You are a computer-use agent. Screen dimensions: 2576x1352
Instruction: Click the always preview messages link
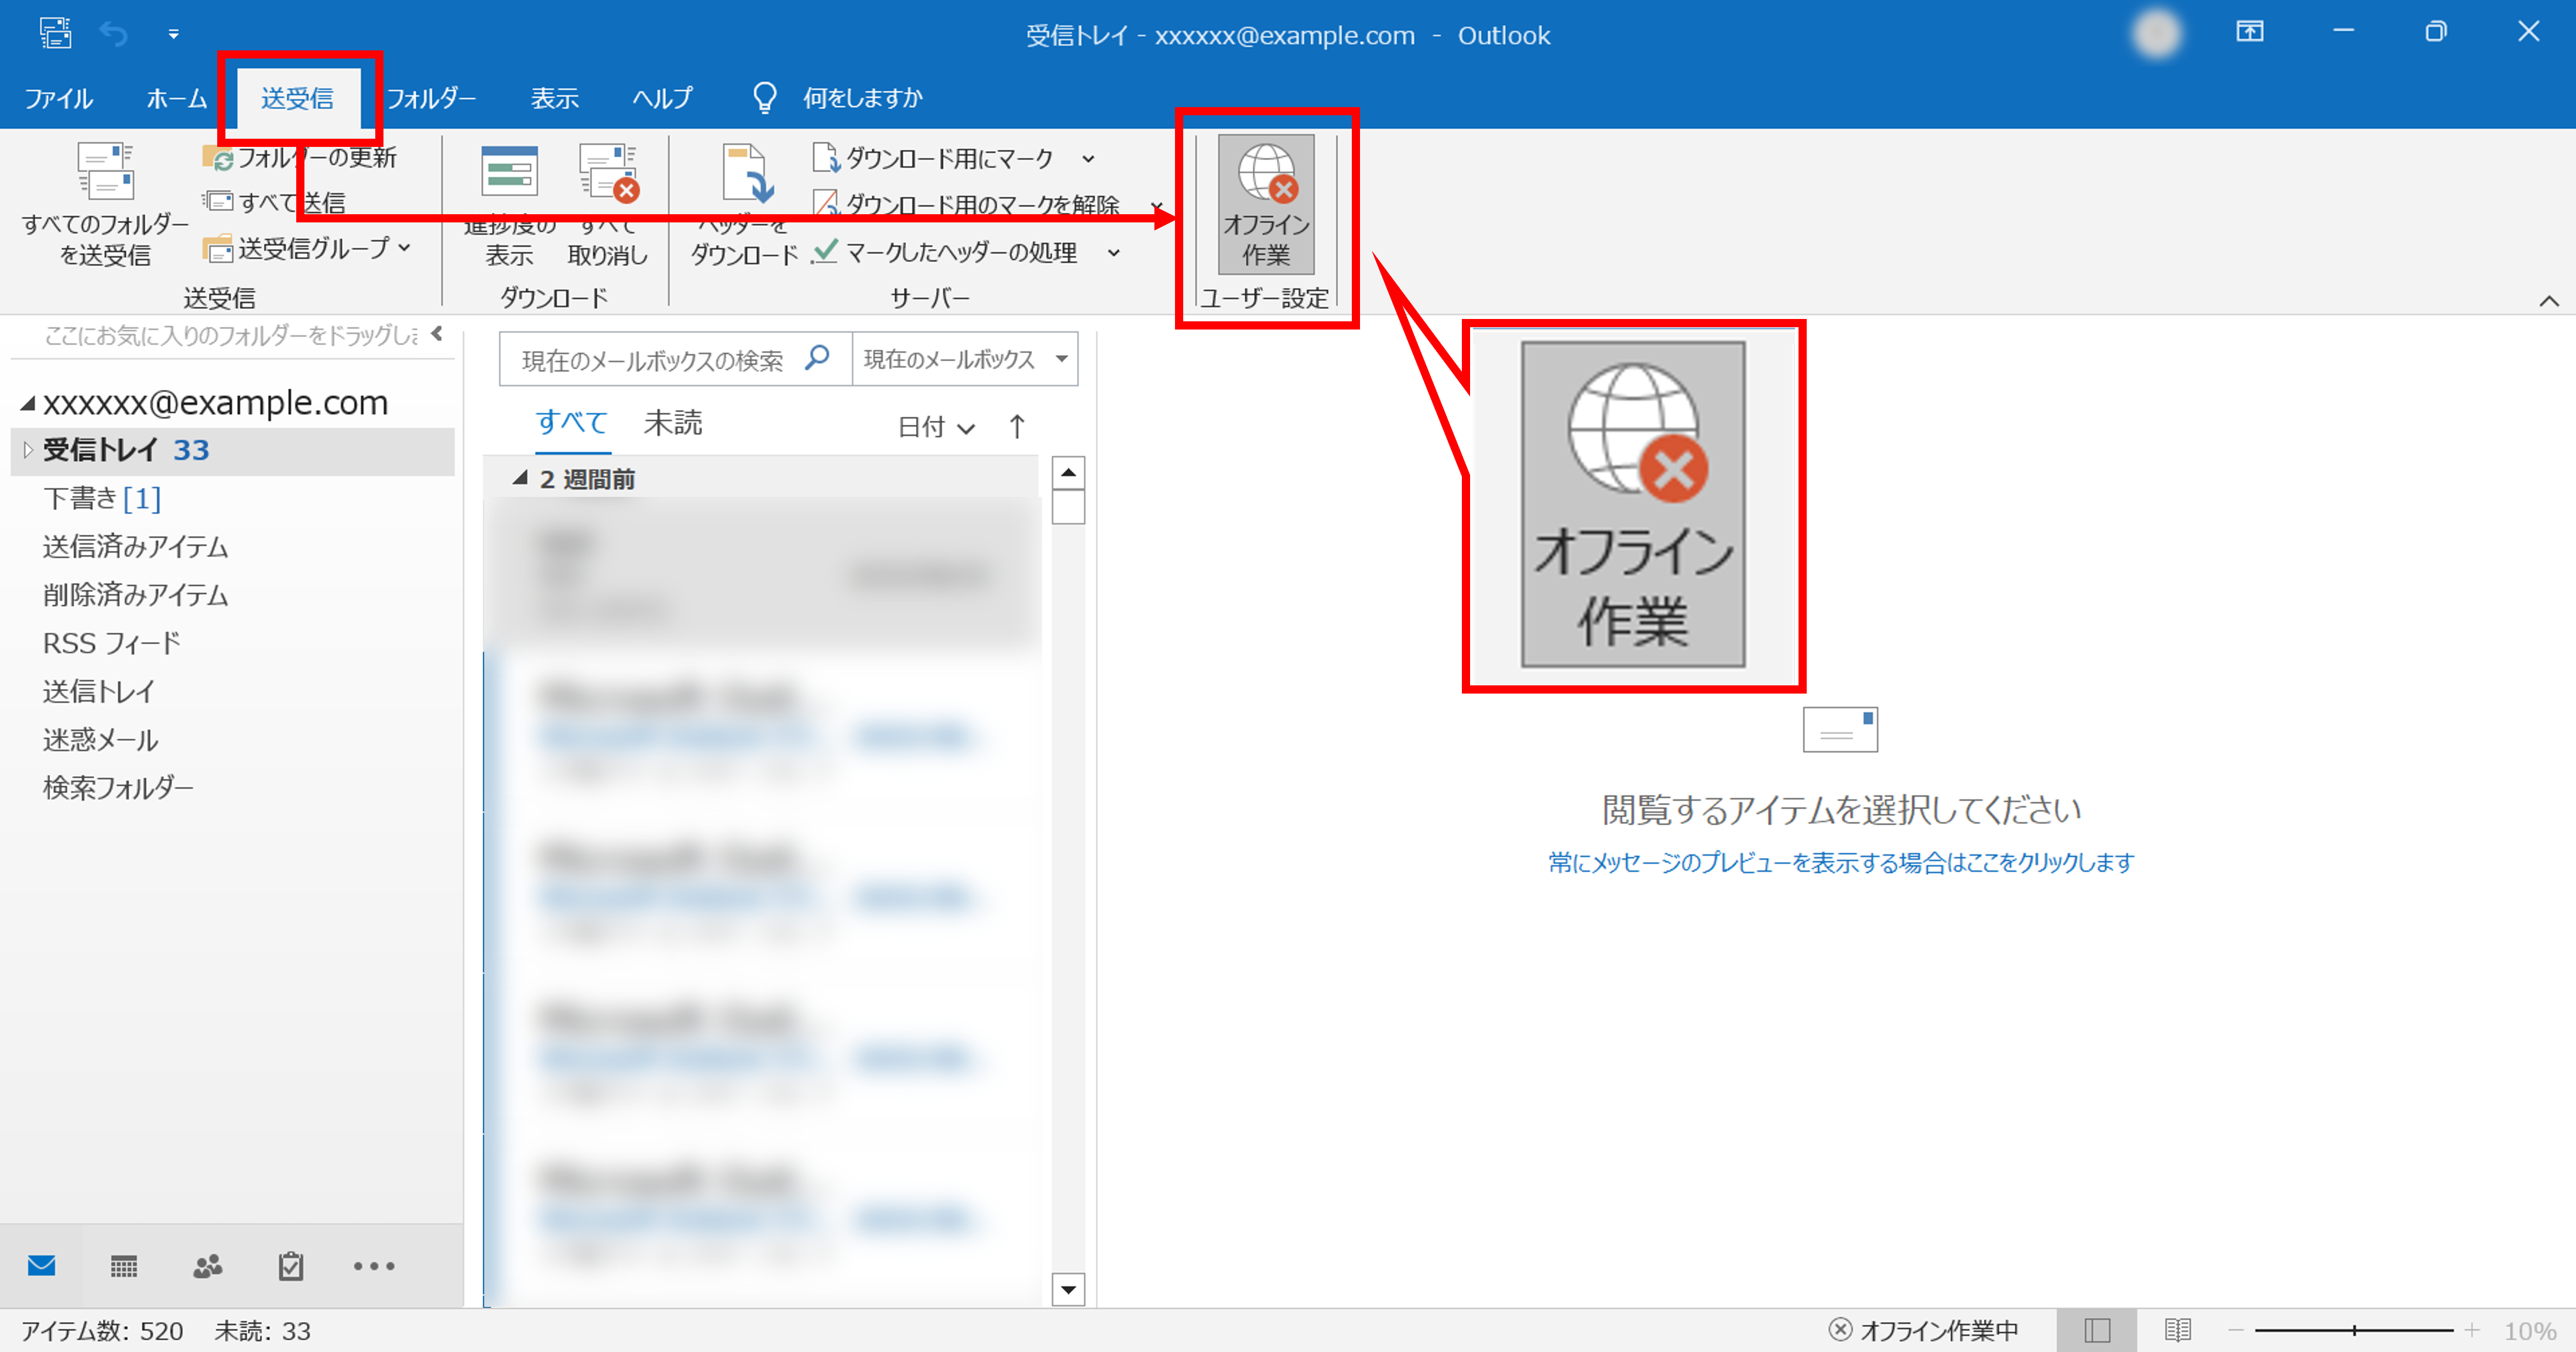[1841, 862]
